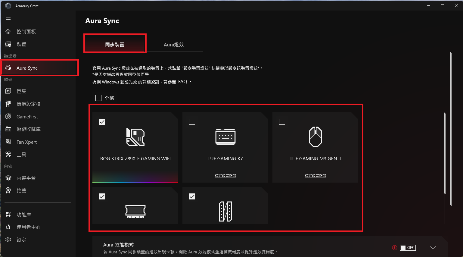The height and width of the screenshot is (257, 463).
Task: Click the macro icon beside 巨集
Action: click(x=8, y=91)
